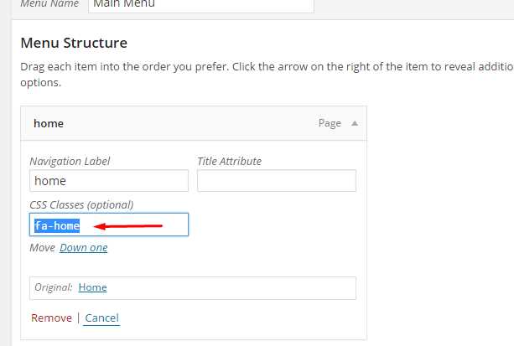Open the original Home page link
Image resolution: width=514 pixels, height=346 pixels.
(92, 287)
